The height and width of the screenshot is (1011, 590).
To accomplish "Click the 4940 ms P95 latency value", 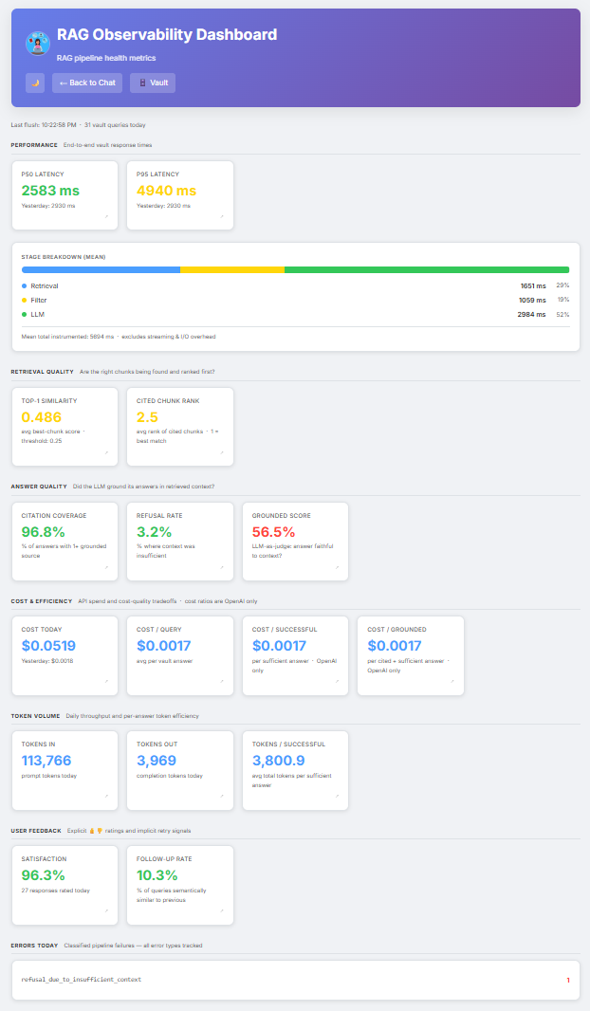I will pyautogui.click(x=166, y=191).
